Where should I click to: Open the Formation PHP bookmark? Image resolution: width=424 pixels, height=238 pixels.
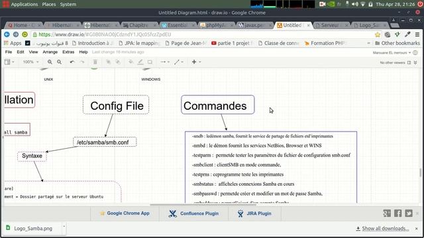(325, 43)
